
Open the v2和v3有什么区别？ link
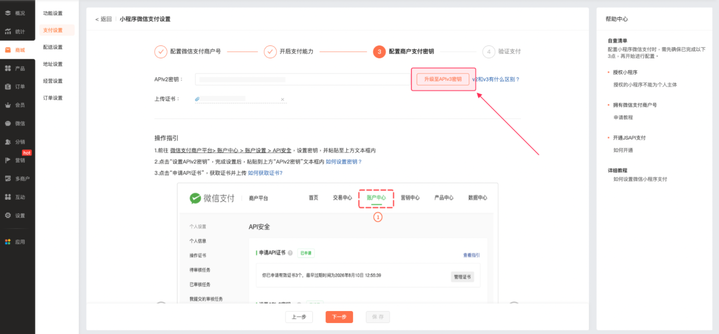496,79
